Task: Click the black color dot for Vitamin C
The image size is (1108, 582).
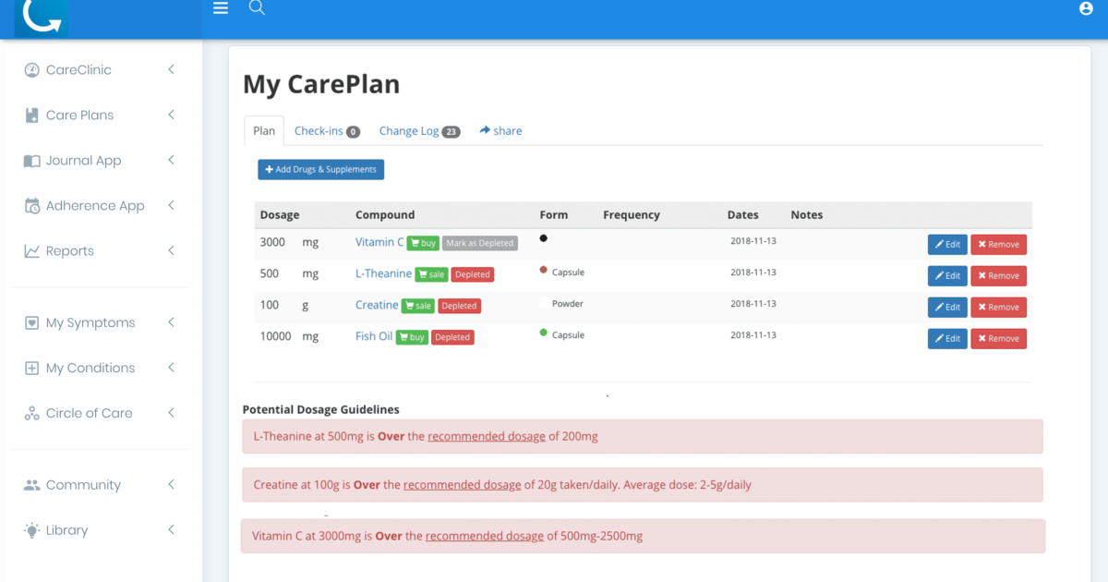Action: [544, 238]
